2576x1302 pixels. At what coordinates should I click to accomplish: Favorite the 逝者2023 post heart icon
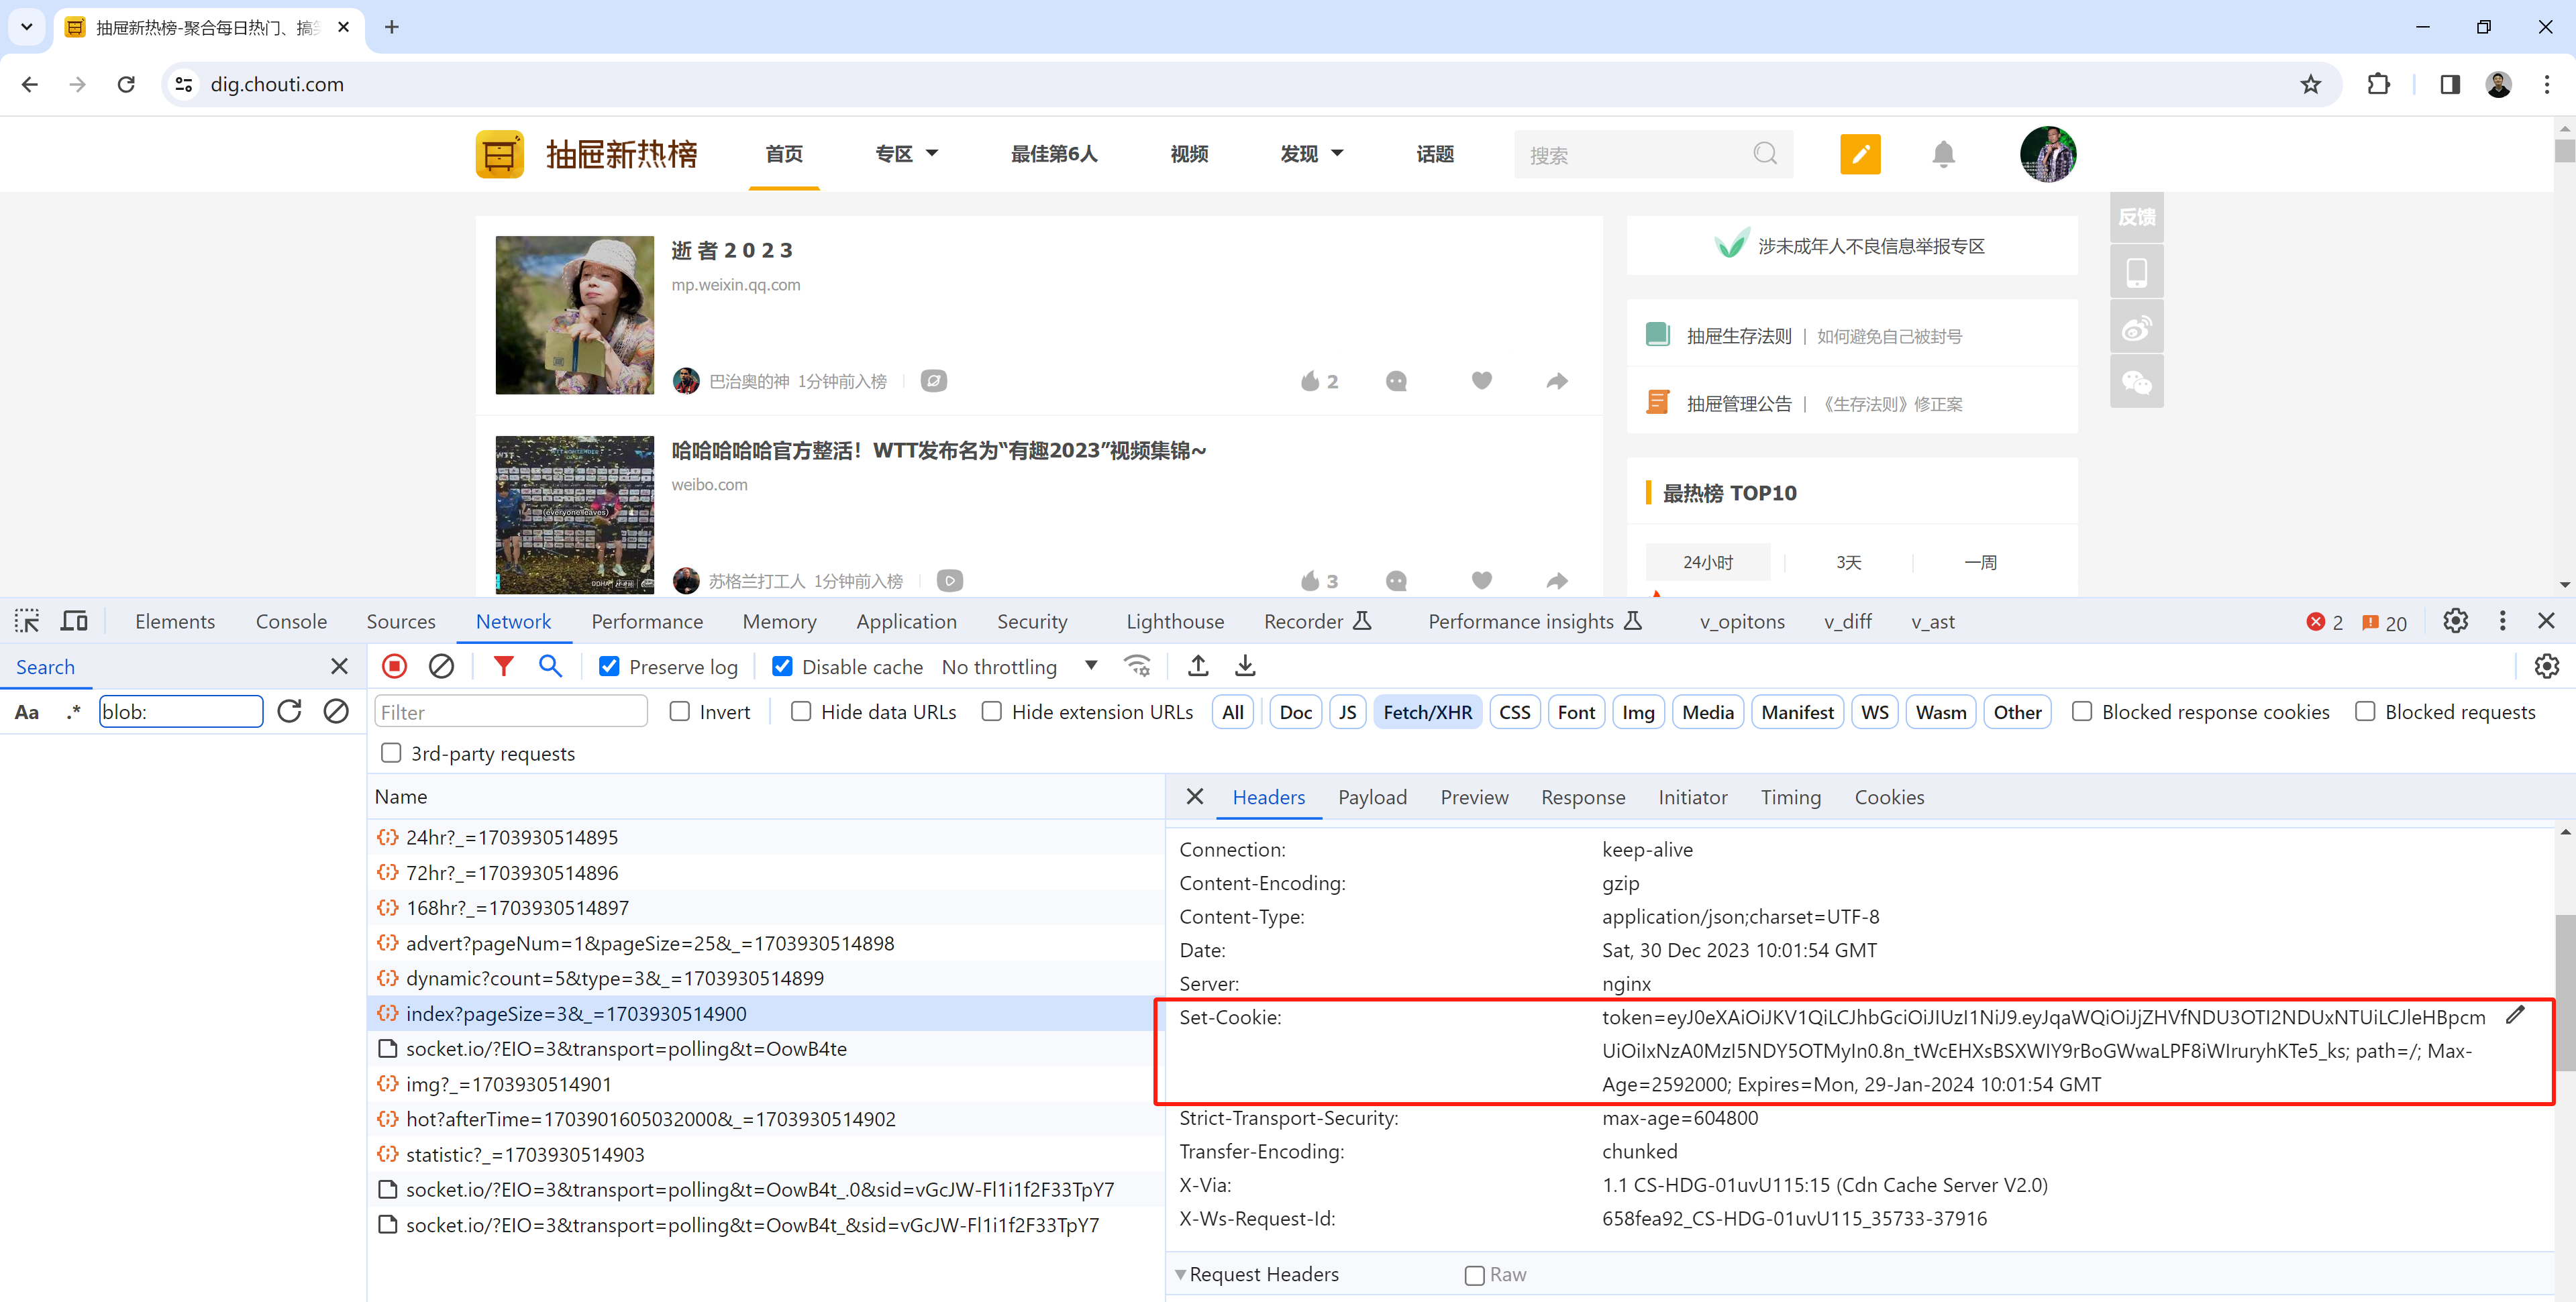tap(1482, 381)
